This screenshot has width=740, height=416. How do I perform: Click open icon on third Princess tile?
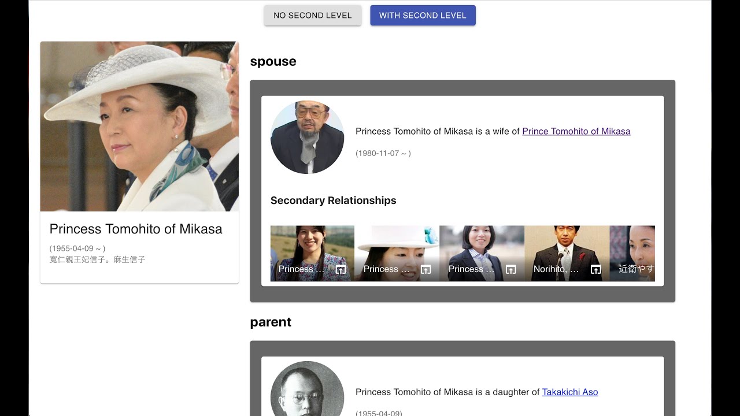[511, 269]
